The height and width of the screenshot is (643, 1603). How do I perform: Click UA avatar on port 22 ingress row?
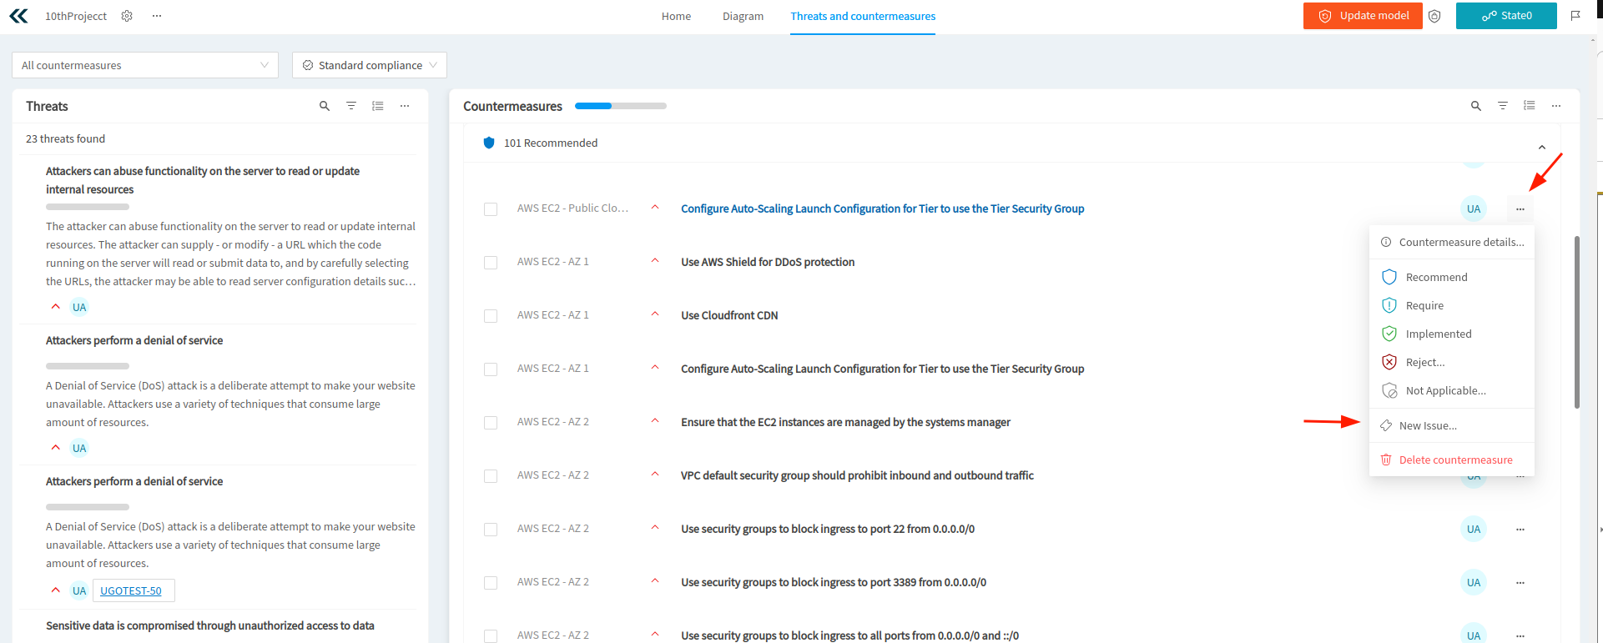(1474, 530)
